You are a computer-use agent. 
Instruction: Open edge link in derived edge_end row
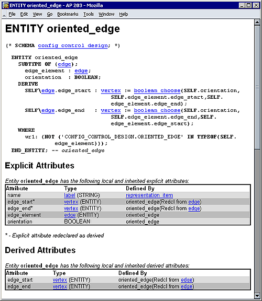(187, 286)
